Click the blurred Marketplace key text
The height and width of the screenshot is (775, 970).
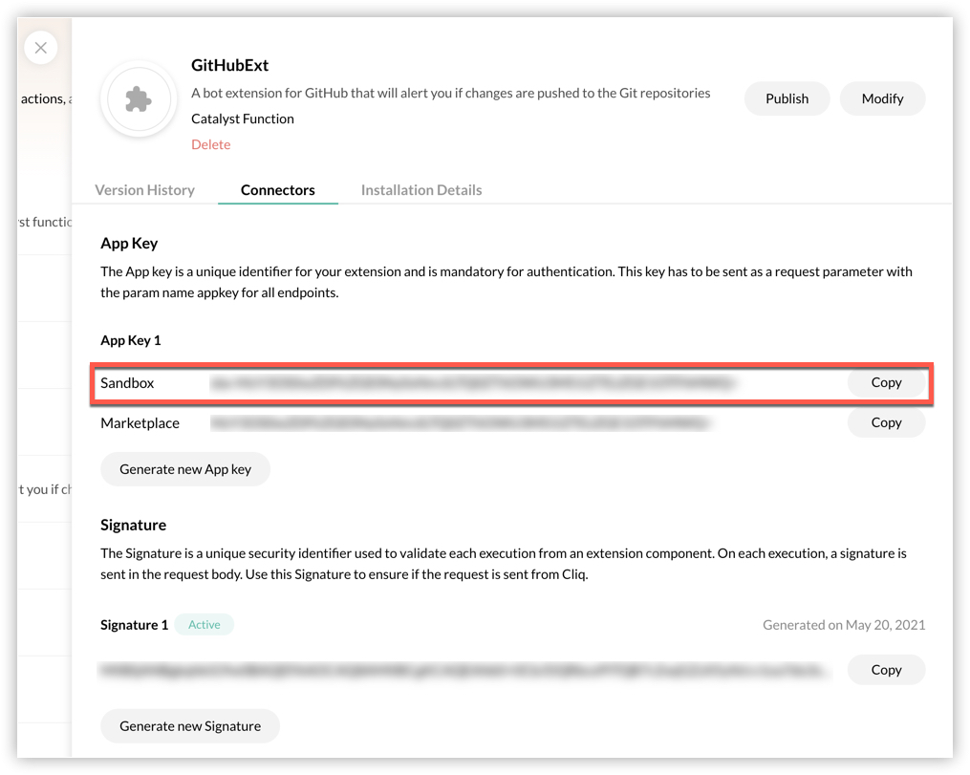(x=463, y=422)
